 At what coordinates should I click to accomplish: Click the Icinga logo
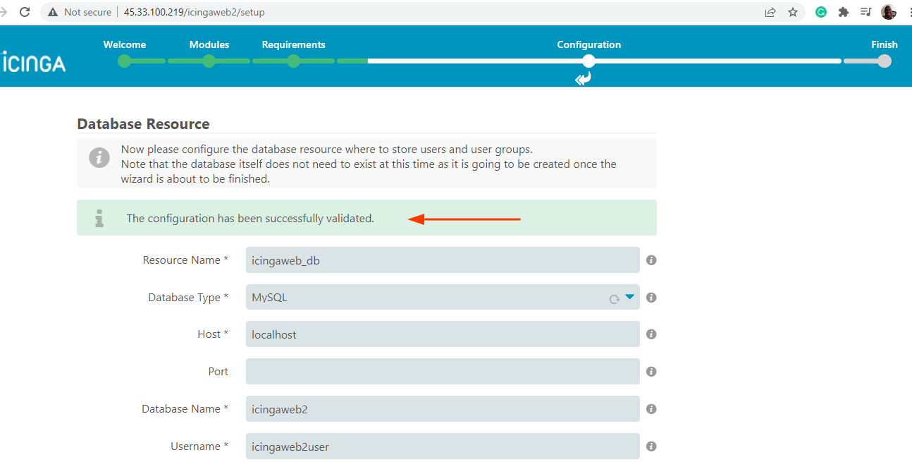point(34,63)
